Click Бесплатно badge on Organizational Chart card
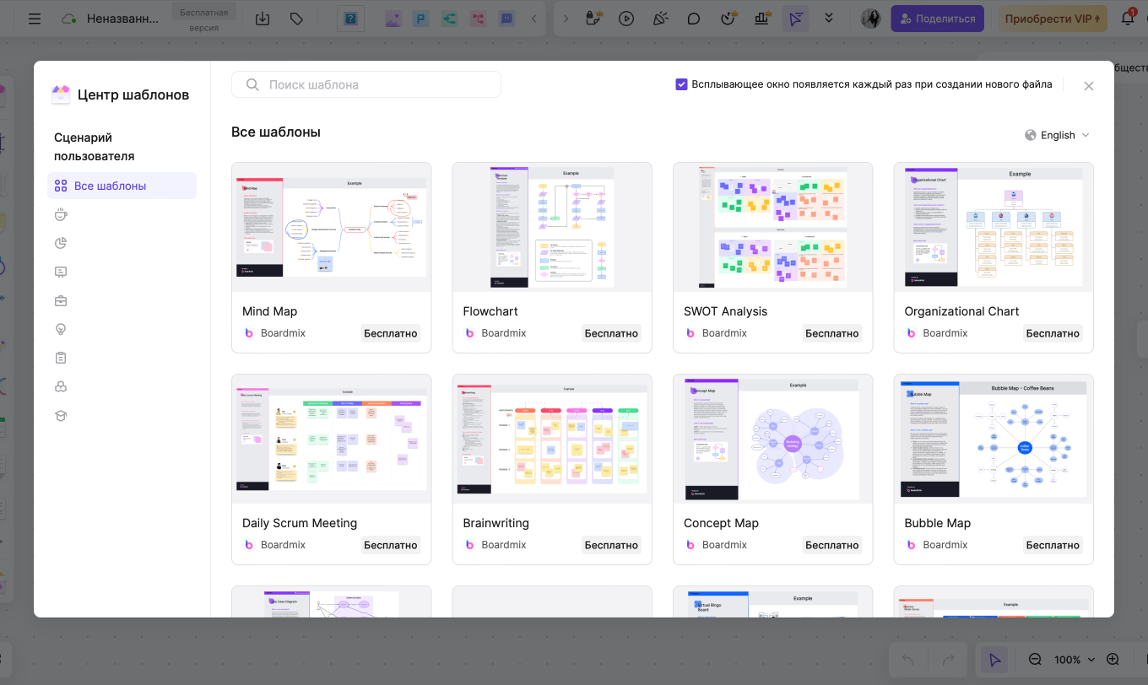 point(1053,333)
